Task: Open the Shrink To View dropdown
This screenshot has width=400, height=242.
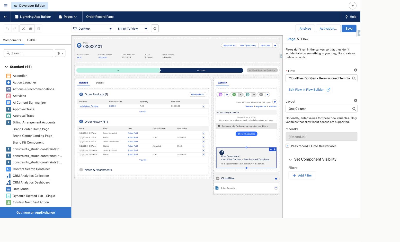Action: [132, 29]
